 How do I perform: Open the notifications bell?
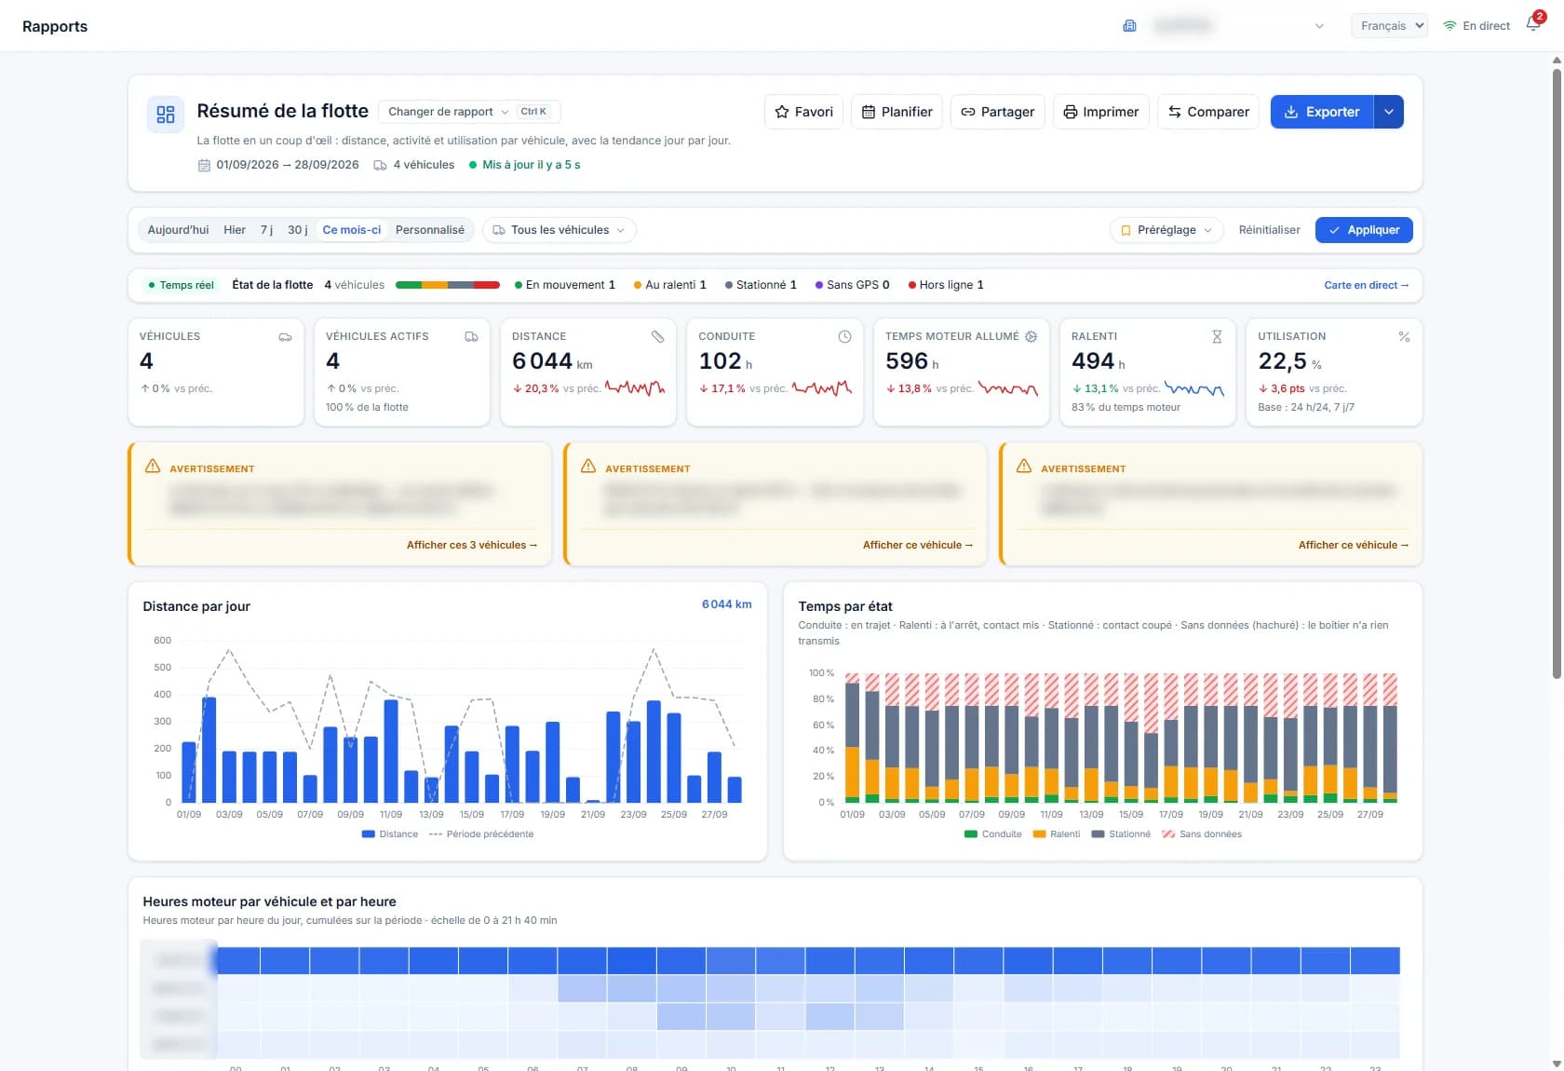point(1534,25)
